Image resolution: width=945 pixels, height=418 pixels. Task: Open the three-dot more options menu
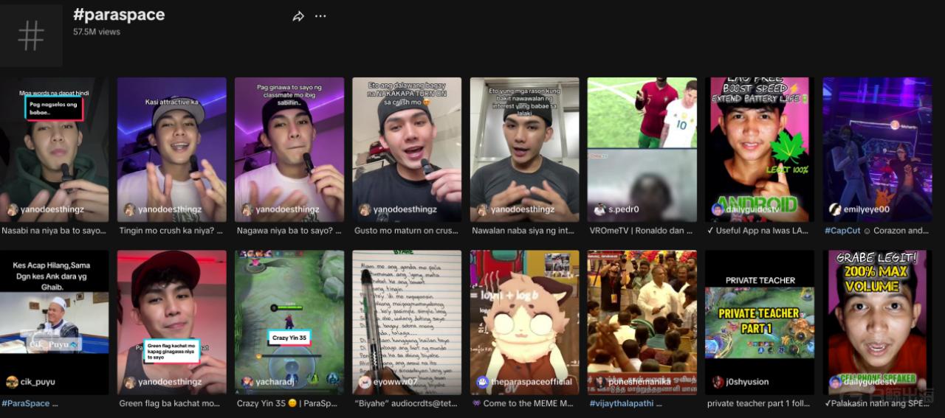(320, 16)
